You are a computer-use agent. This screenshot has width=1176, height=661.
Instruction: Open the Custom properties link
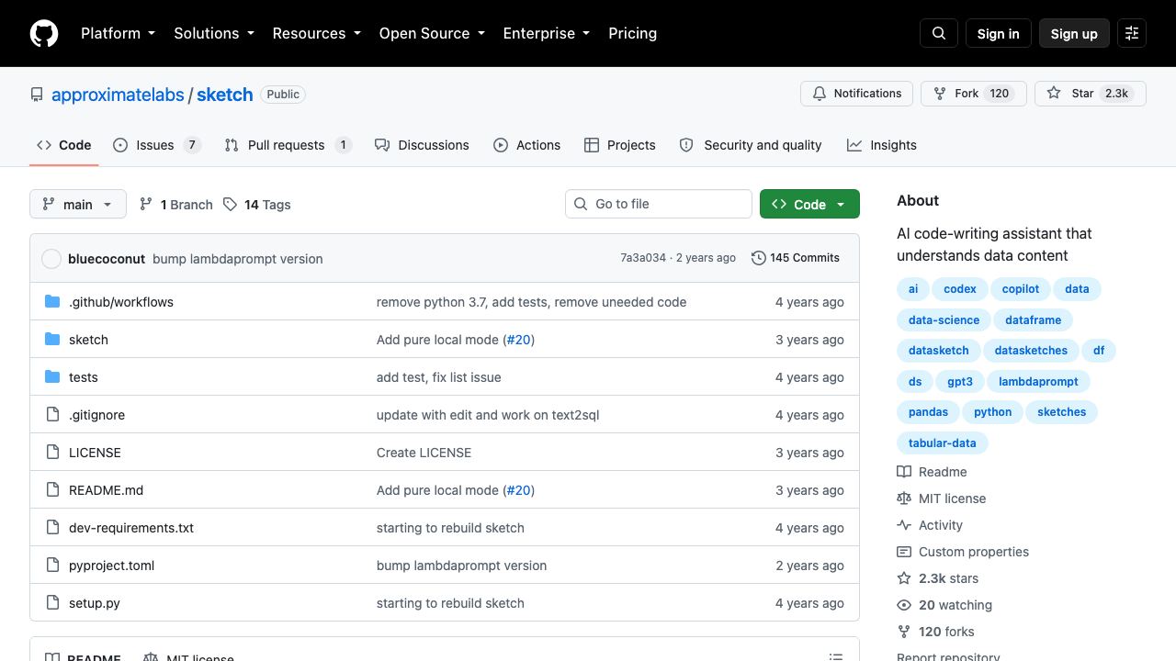tap(974, 552)
